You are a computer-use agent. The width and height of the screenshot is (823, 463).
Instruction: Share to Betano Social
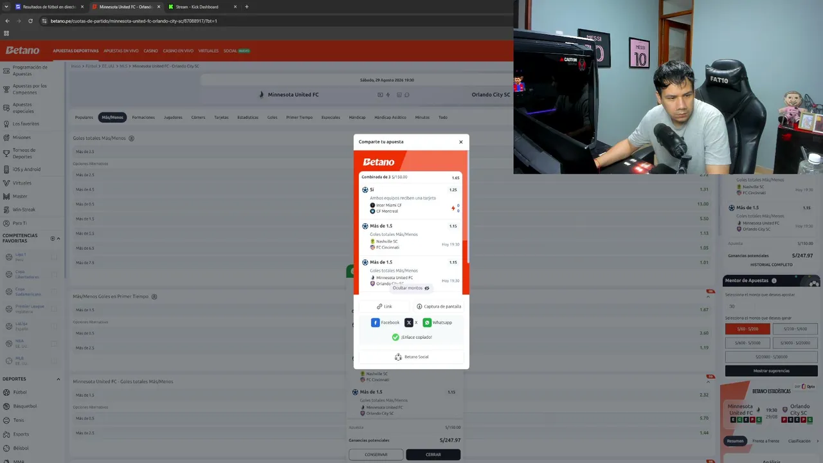click(x=411, y=357)
